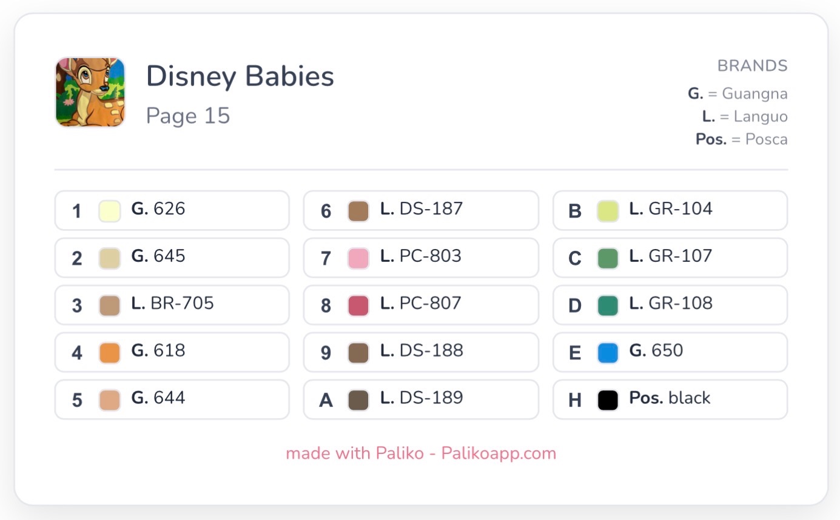The width and height of the screenshot is (840, 520).
Task: Click the row C GR-107 entry
Action: pyautogui.click(x=670, y=258)
